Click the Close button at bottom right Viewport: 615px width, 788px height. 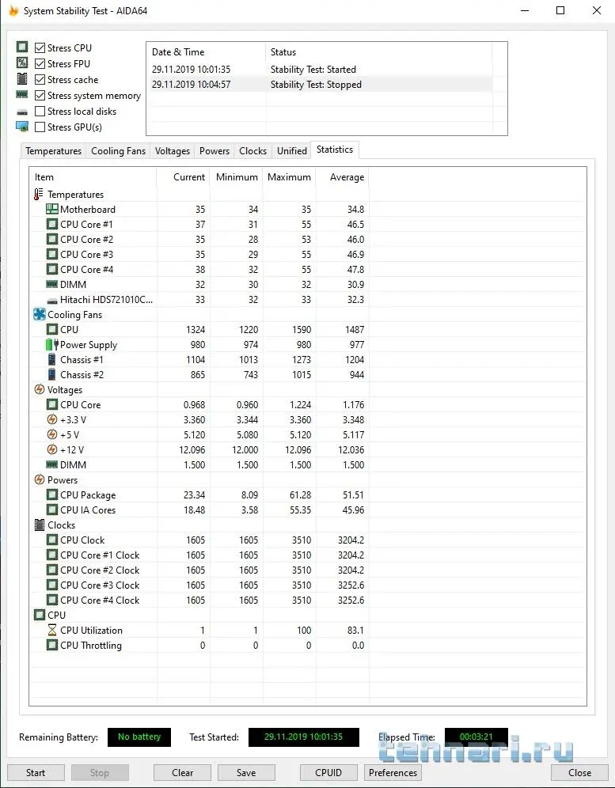coord(579,773)
